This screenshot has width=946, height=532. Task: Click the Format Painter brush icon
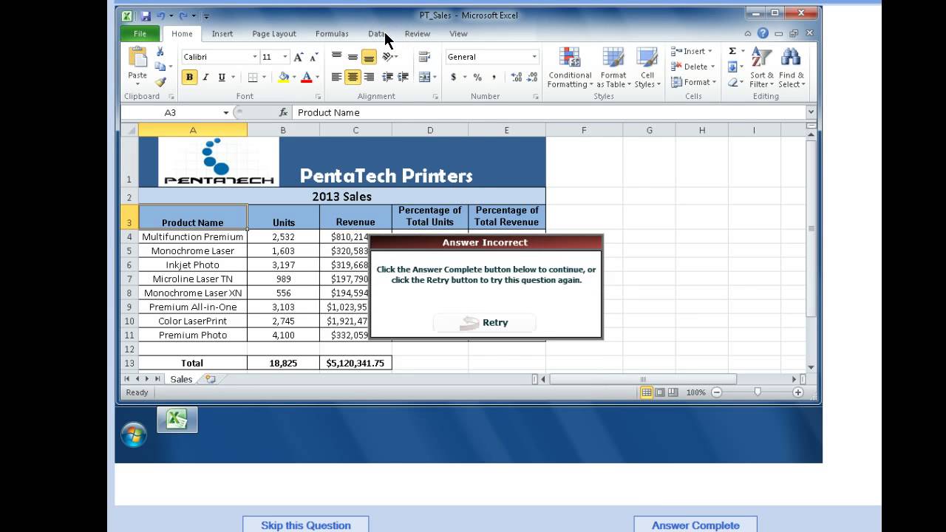point(160,82)
